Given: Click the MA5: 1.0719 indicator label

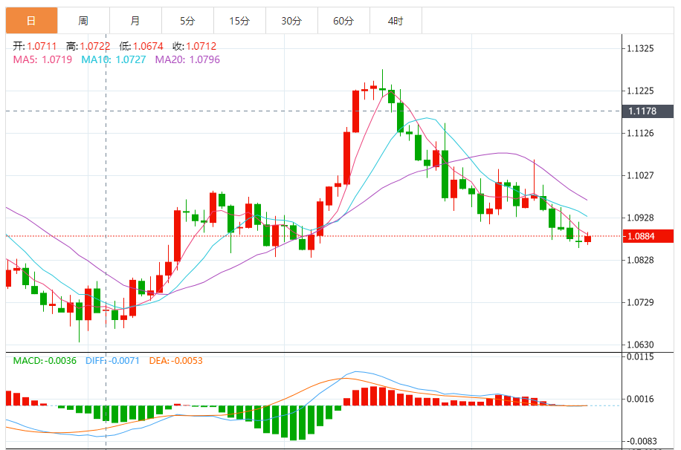Looking at the screenshot, I should tap(42, 59).
